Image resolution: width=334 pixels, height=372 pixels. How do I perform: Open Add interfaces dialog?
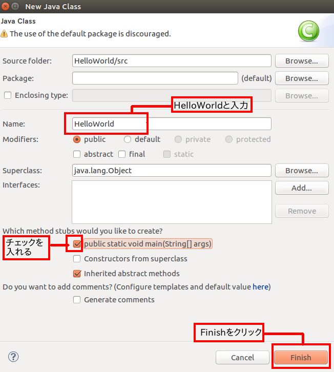(302, 188)
